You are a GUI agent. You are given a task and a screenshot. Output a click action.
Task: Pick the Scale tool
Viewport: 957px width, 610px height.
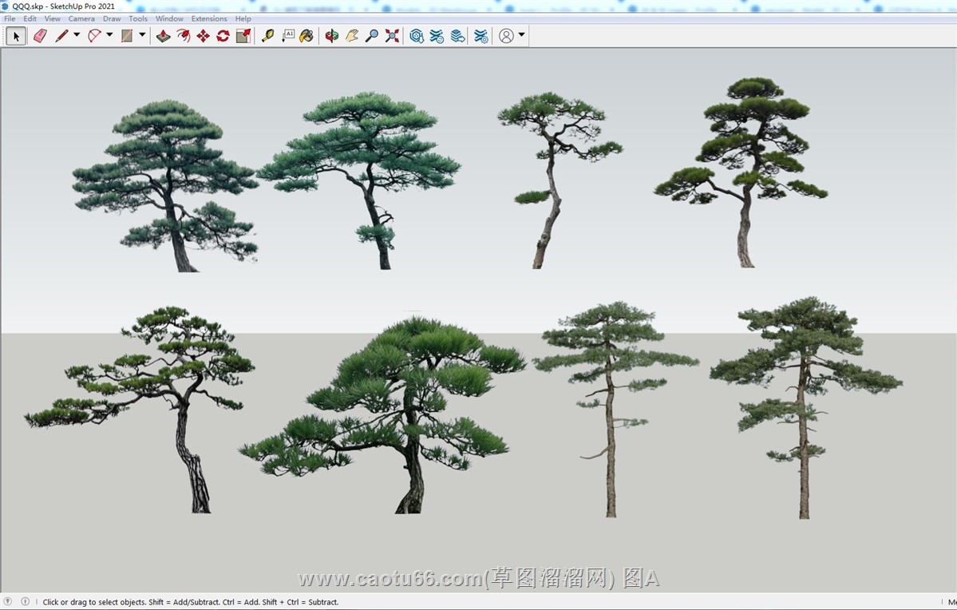coord(243,36)
